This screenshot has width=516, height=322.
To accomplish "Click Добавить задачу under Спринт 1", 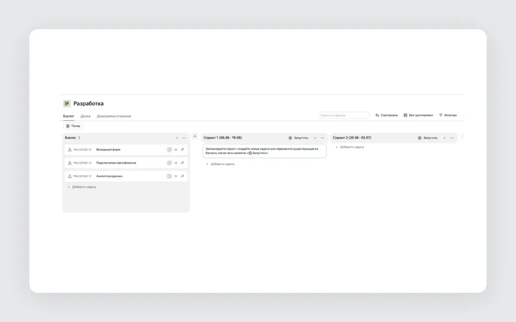I will coord(220,164).
